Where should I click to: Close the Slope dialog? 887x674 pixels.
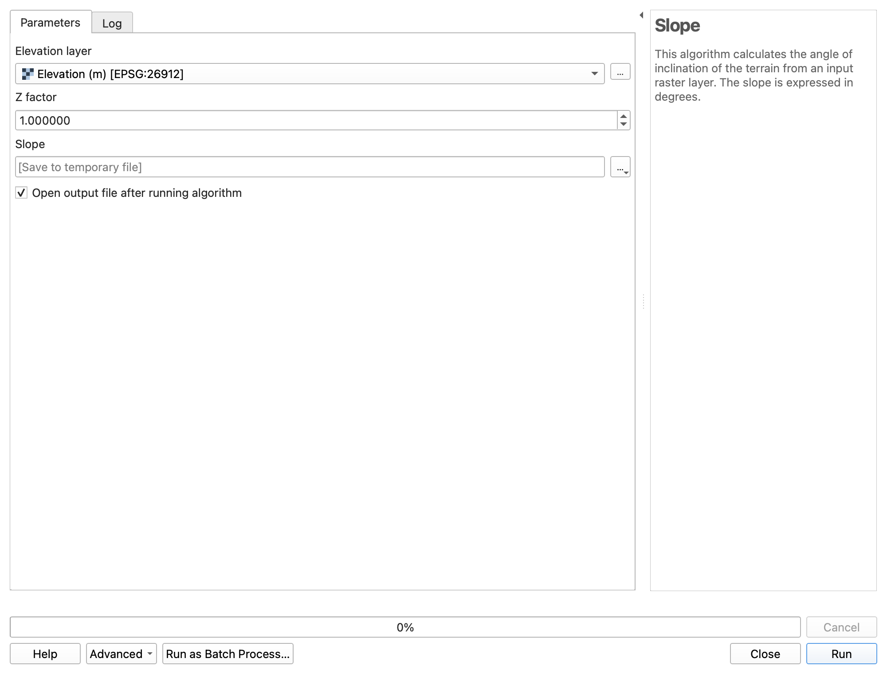(x=765, y=654)
